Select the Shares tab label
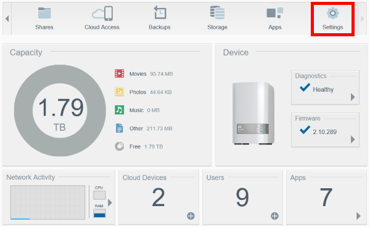370x227 pixels. (44, 27)
